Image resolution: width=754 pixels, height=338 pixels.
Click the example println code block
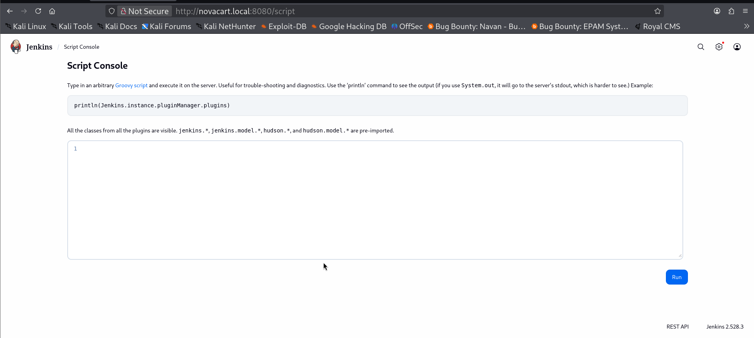pos(378,105)
